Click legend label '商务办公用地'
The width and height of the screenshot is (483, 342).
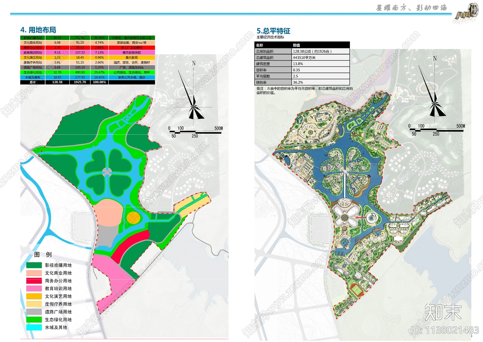tap(58, 281)
